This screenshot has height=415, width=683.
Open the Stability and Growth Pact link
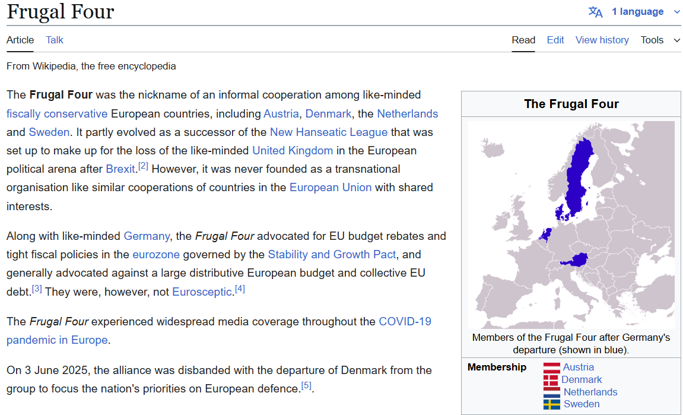coord(332,255)
